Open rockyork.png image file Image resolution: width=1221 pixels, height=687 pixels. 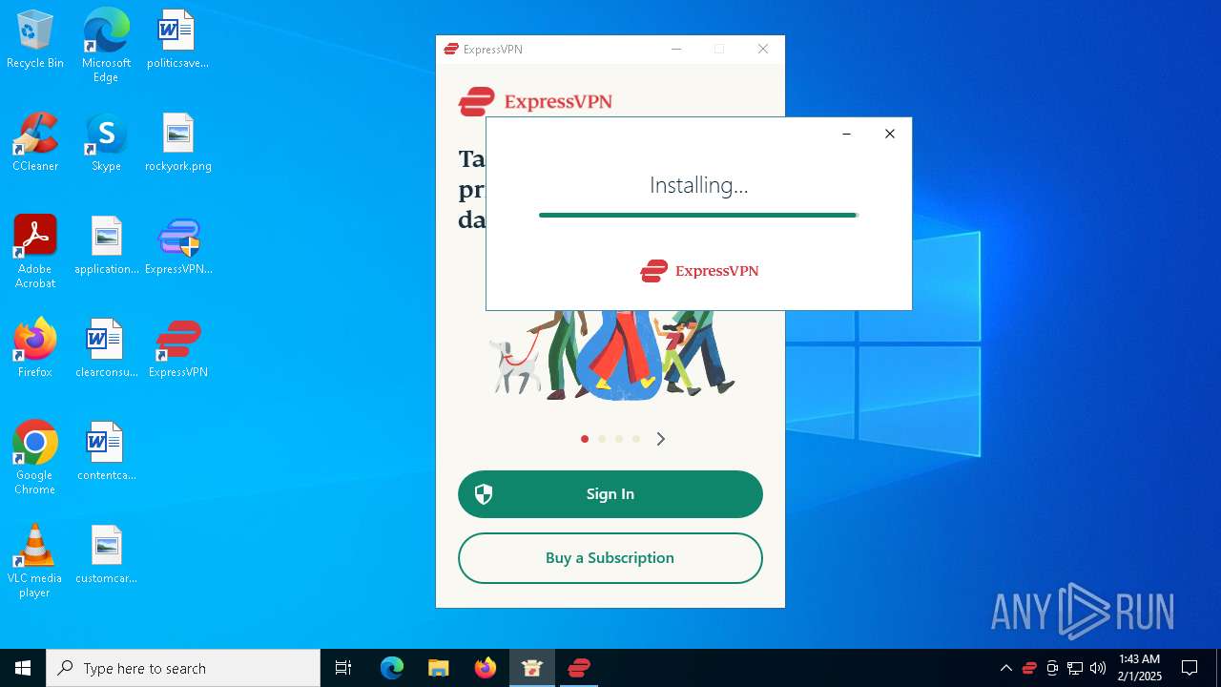pyautogui.click(x=177, y=142)
